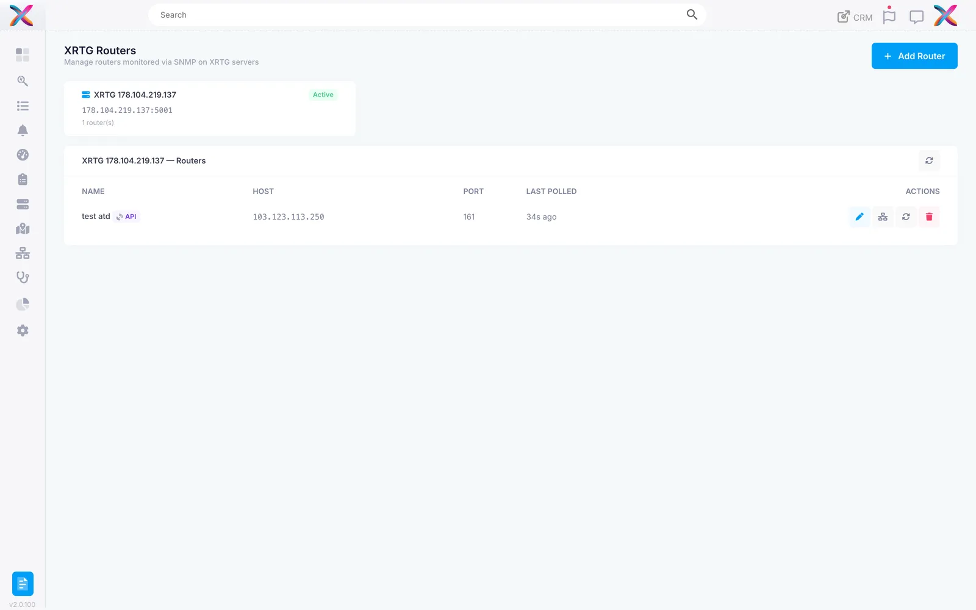Screen dimensions: 976x610
Task: Open the search/magnifier sidebar icon
Action: [x=23, y=81]
